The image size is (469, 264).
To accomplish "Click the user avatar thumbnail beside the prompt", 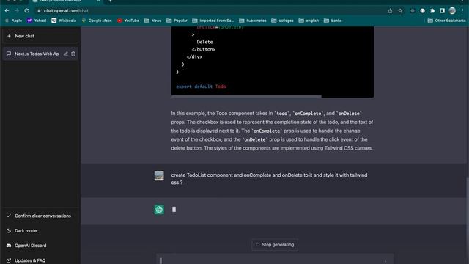I will pyautogui.click(x=159, y=176).
